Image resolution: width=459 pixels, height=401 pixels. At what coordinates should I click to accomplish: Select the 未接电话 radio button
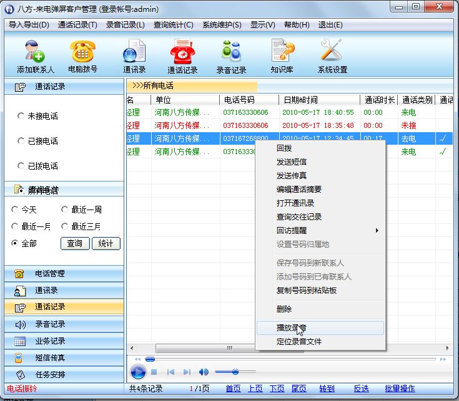(21, 116)
